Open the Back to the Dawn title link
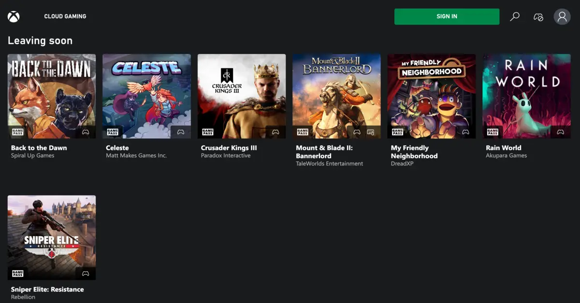 click(x=39, y=148)
